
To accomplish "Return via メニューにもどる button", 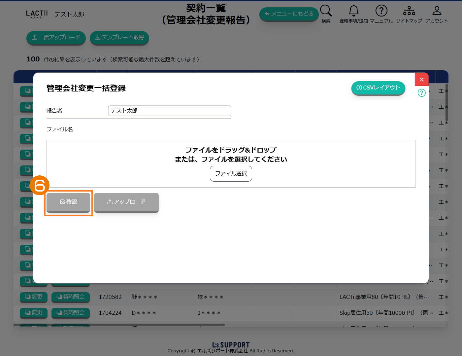I will point(289,14).
